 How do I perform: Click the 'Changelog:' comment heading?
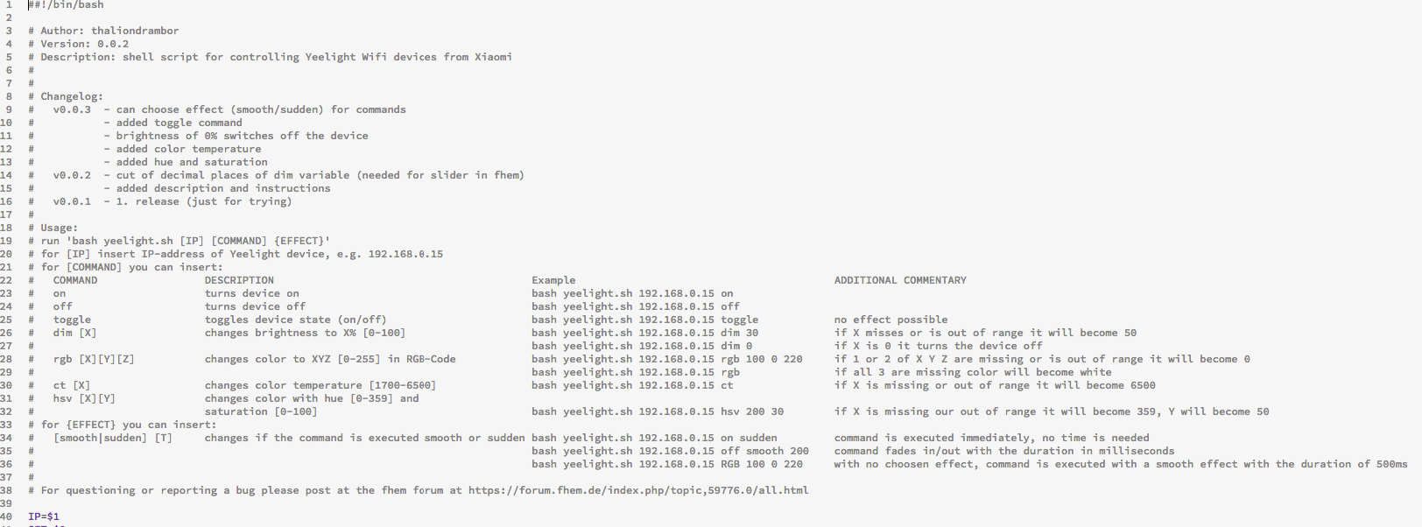(x=71, y=96)
